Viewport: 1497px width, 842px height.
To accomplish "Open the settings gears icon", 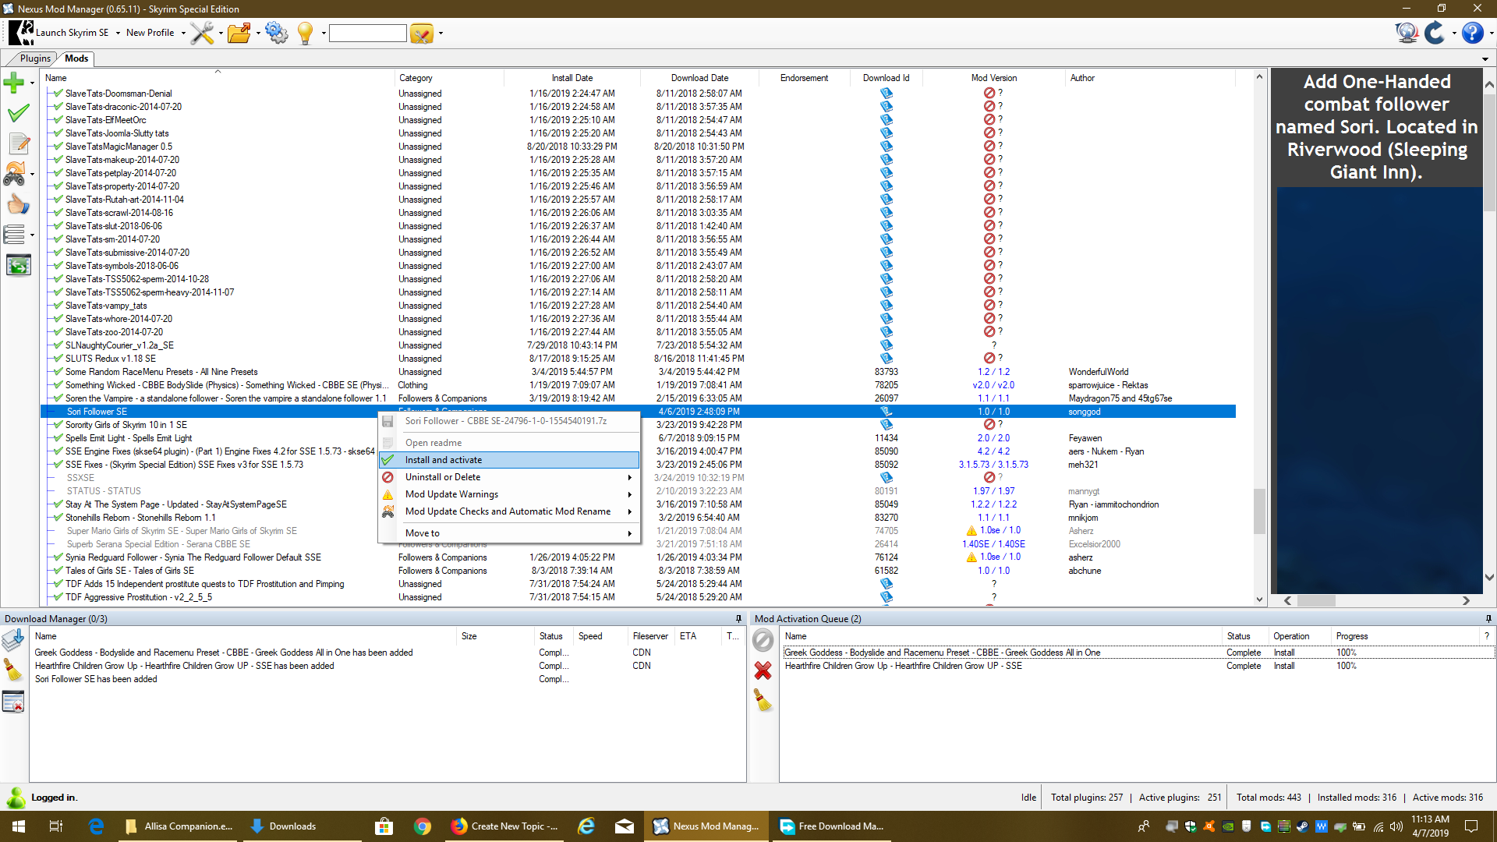I will coord(277,33).
